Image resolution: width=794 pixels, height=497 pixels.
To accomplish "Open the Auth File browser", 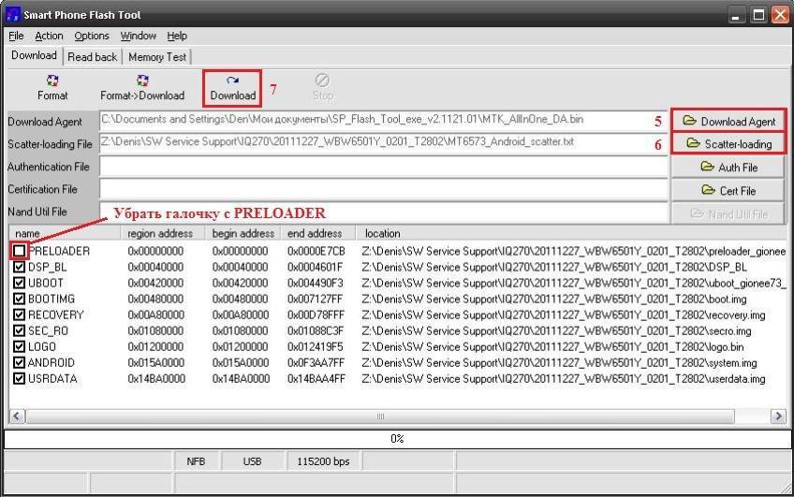I will tap(728, 167).
